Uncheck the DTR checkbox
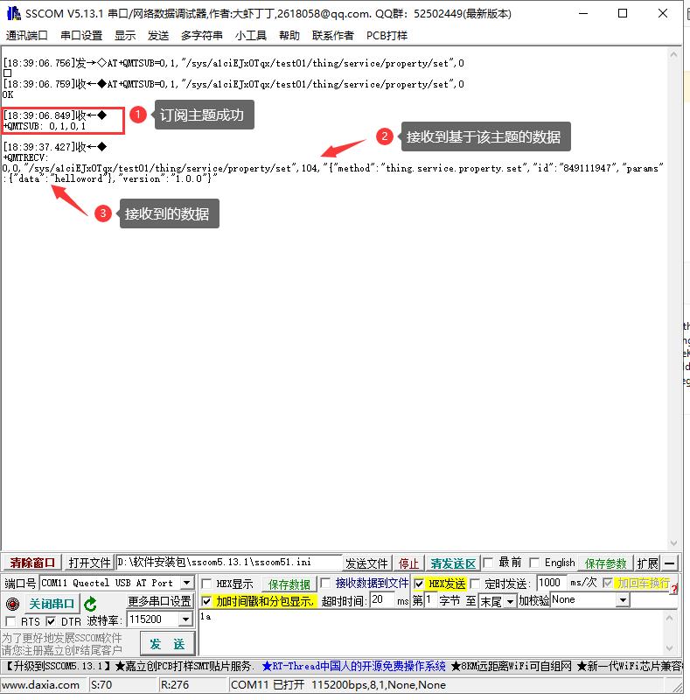 click(x=51, y=621)
